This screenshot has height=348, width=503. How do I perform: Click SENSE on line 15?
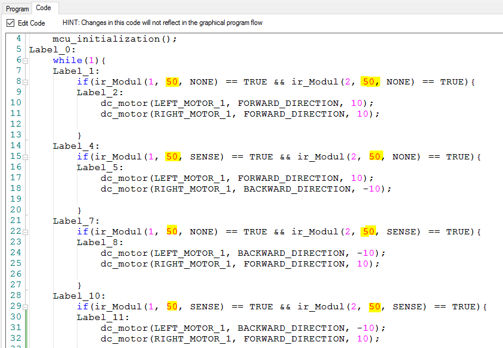tap(204, 157)
